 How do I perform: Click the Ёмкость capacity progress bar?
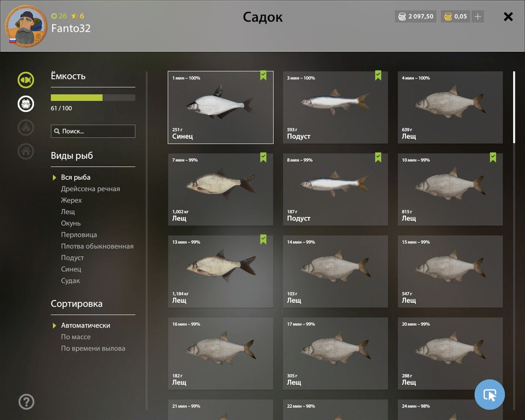point(93,98)
